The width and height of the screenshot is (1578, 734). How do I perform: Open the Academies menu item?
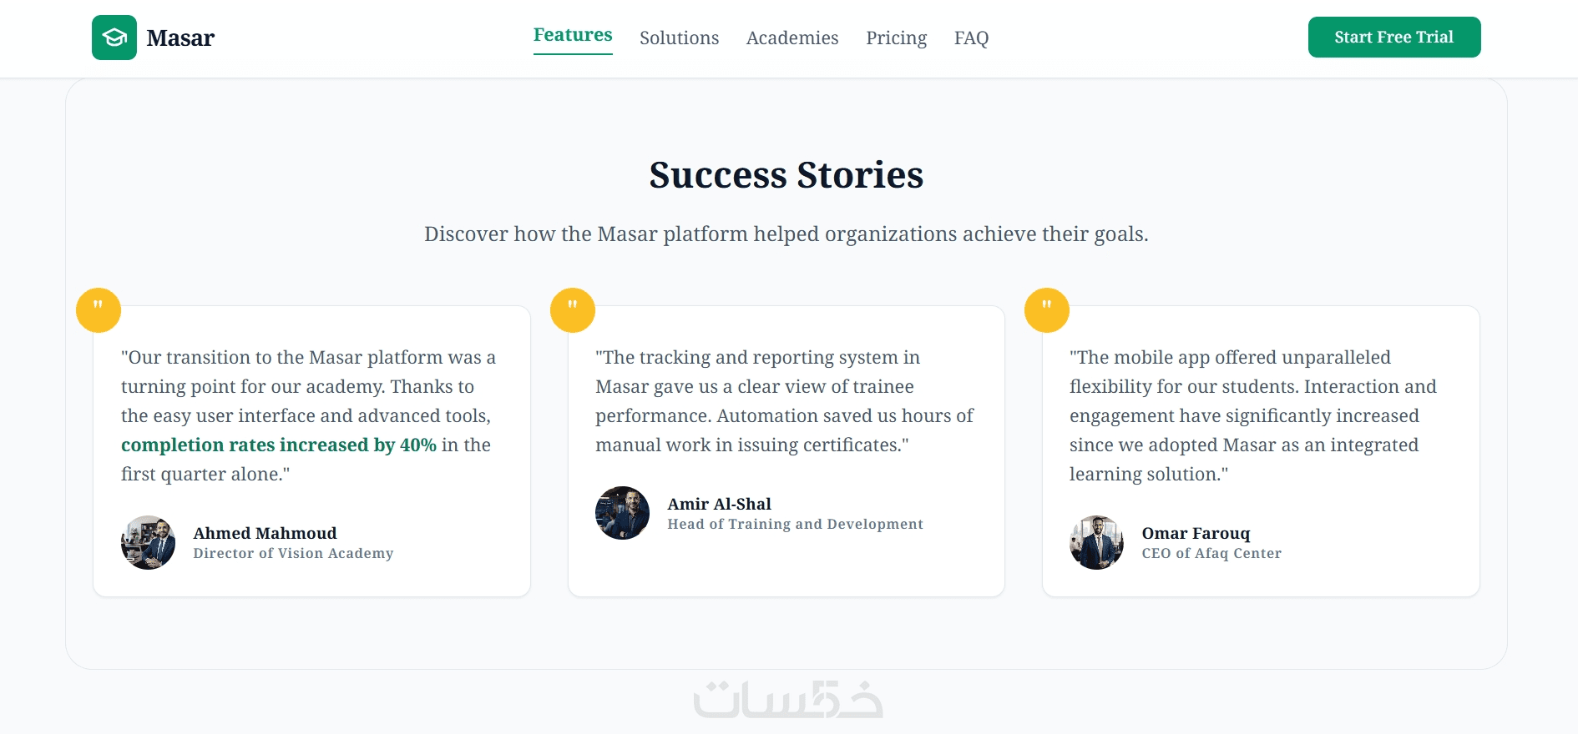pyautogui.click(x=792, y=38)
